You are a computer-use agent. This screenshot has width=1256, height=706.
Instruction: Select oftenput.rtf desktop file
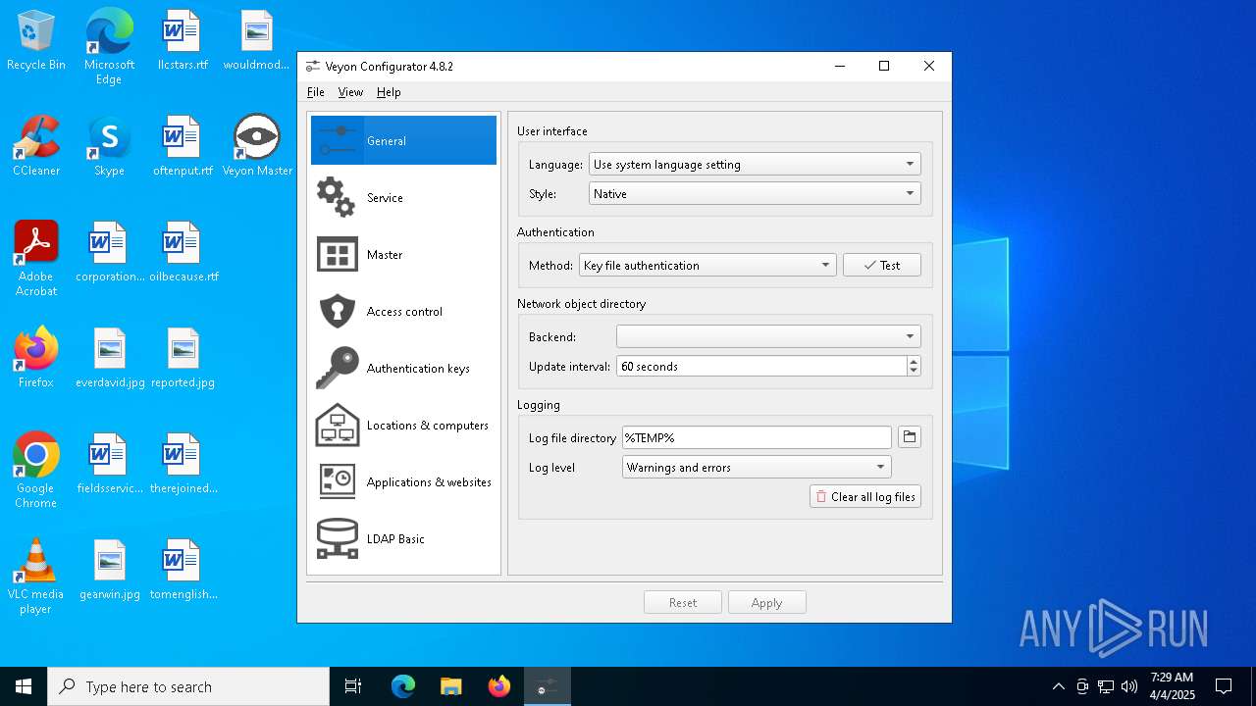(183, 146)
